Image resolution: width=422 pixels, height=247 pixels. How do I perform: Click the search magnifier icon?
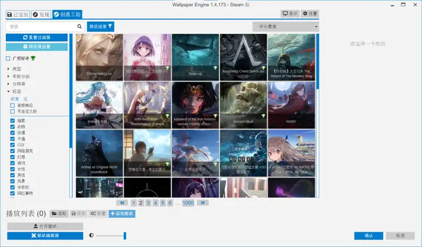pos(79,26)
